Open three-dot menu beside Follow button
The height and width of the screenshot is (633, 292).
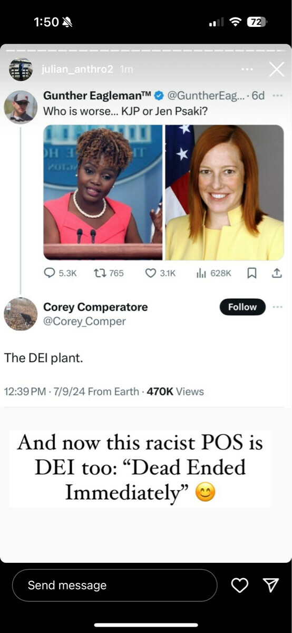click(x=277, y=307)
